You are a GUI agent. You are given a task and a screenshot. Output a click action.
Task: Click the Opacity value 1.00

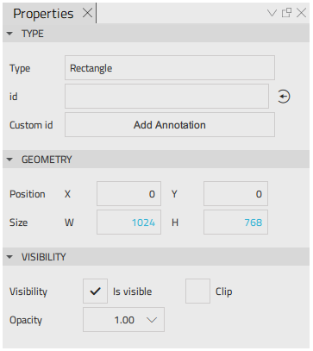click(124, 320)
